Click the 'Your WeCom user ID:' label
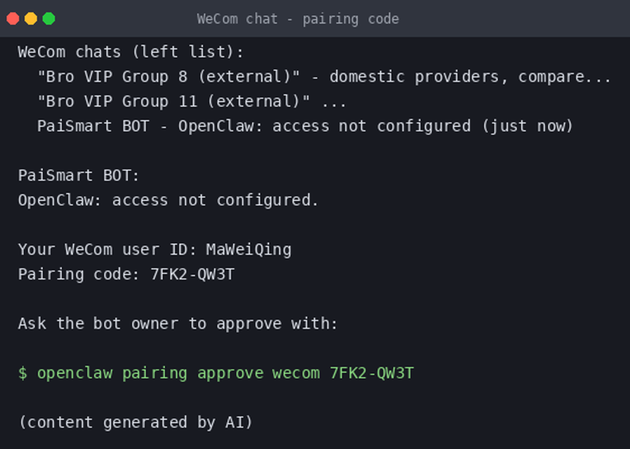This screenshot has height=449, width=630. (107, 250)
